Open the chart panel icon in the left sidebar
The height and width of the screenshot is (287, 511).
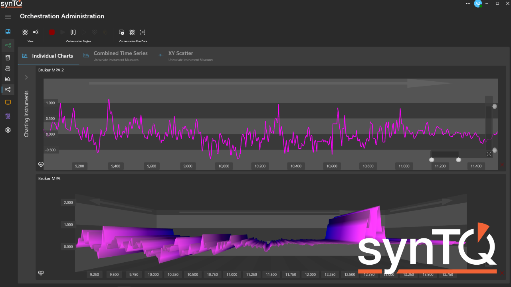pos(8,79)
